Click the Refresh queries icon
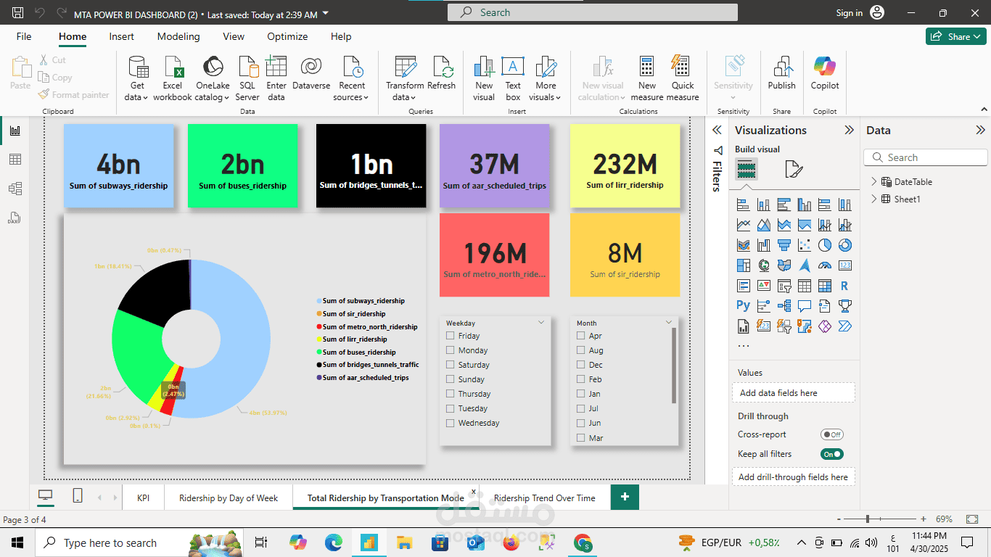Image resolution: width=991 pixels, height=557 pixels. (x=442, y=67)
